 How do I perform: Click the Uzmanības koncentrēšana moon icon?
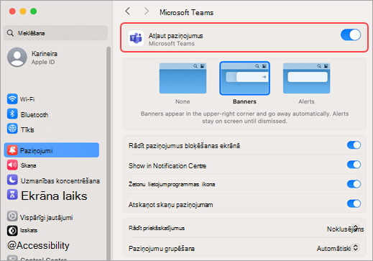[12, 180]
